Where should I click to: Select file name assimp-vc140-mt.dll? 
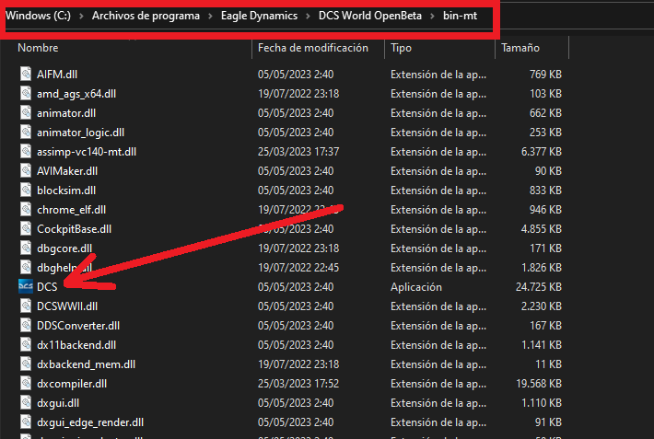coord(87,152)
